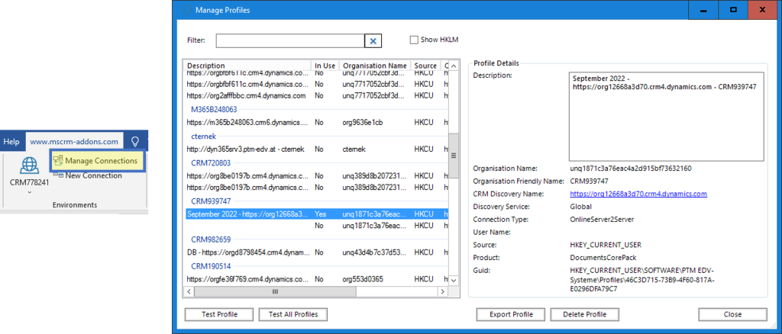Click the Close button at dialog bottom
Viewport: 782px width, 334px height.
click(732, 315)
